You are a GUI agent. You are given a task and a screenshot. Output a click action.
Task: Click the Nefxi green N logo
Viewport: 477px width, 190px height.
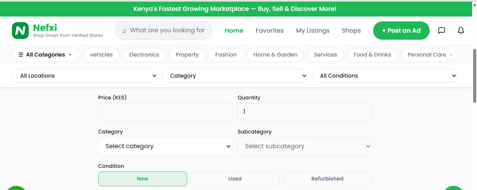point(20,31)
